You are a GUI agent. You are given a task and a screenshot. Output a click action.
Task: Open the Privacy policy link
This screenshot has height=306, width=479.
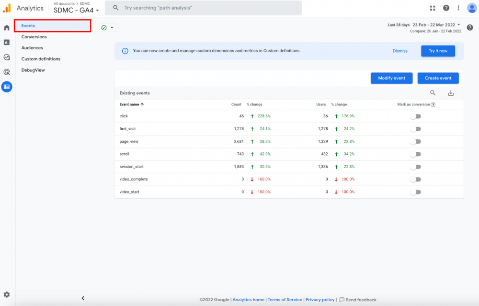click(320, 300)
